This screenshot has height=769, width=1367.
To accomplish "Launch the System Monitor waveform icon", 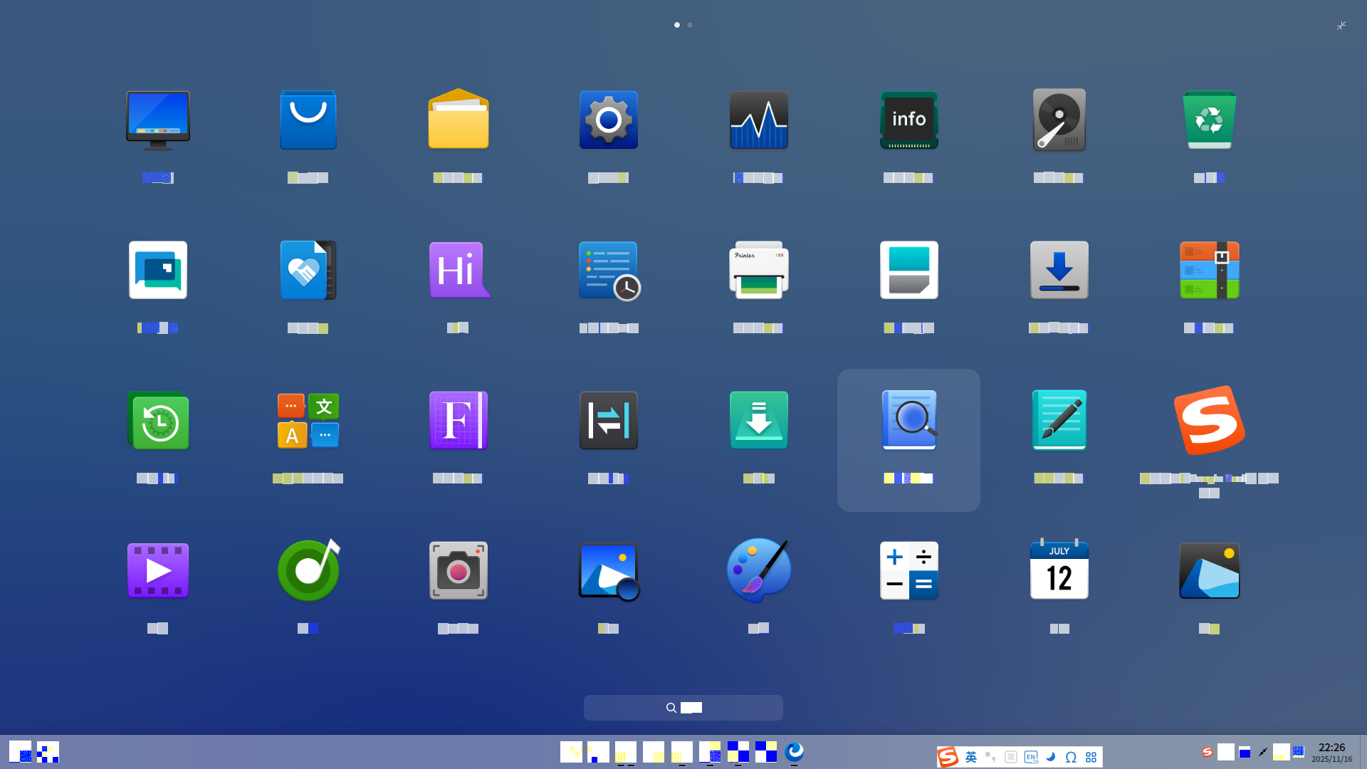I will (758, 120).
